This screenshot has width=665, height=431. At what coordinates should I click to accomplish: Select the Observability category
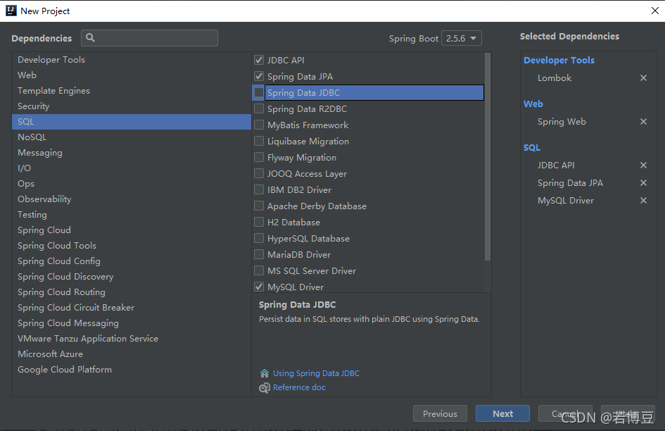pyautogui.click(x=132, y=199)
